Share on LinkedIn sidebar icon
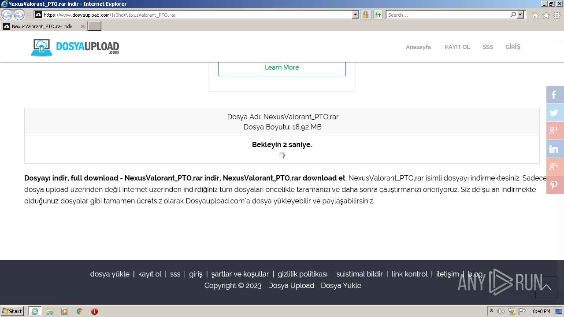Viewport: 564px width, 317px height. click(x=555, y=149)
